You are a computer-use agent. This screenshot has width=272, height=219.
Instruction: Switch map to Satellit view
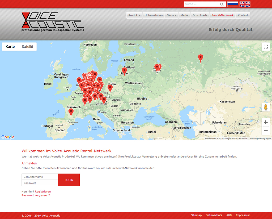27,47
